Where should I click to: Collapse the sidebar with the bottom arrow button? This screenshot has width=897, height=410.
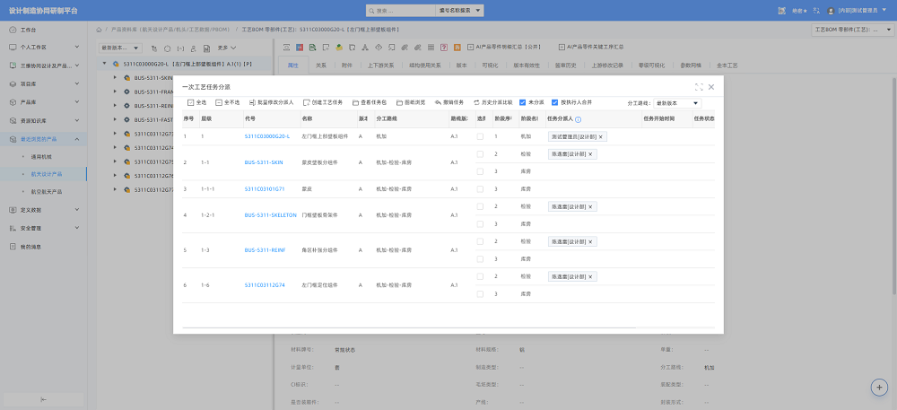pos(43,399)
